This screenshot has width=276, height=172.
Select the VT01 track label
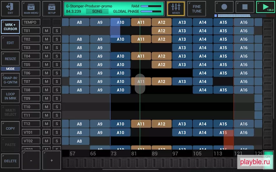(31, 132)
